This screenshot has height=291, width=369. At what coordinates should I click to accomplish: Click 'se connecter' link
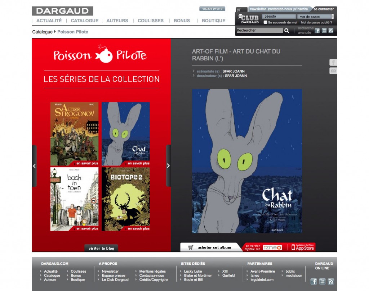pos(324,9)
